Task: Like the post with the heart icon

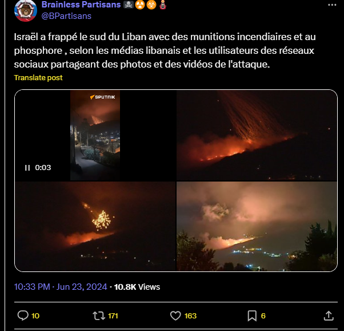Action: click(175, 316)
